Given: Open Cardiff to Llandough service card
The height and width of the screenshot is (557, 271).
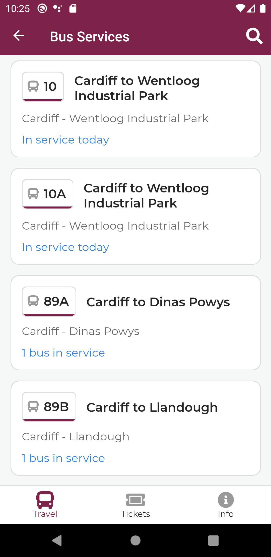Looking at the screenshot, I should pos(136,428).
